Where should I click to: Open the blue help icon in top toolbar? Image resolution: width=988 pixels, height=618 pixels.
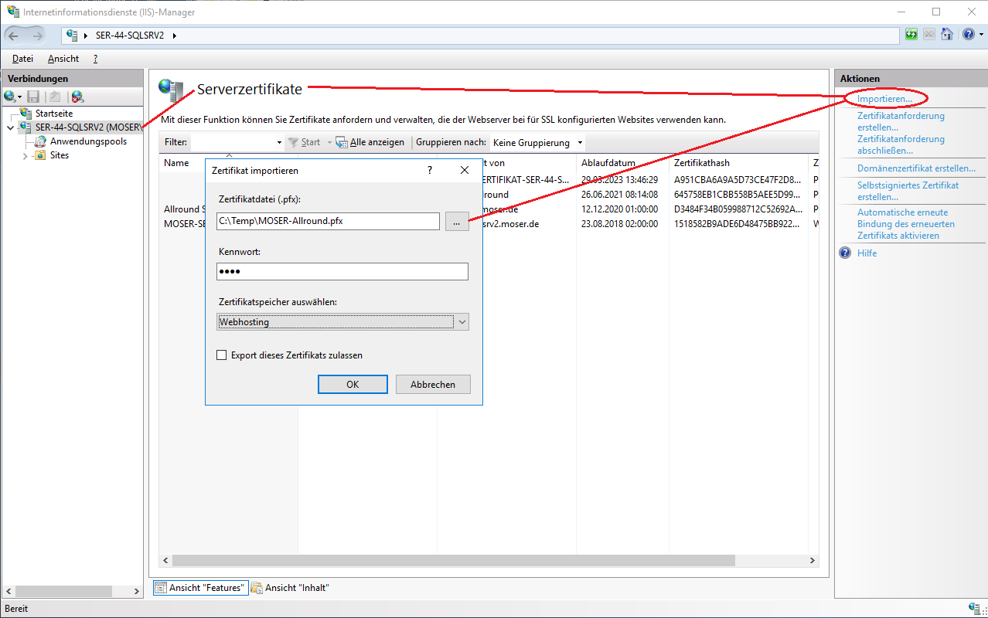click(x=968, y=35)
